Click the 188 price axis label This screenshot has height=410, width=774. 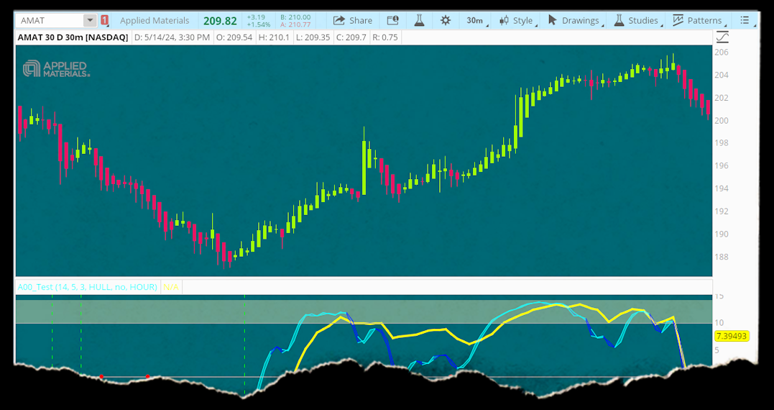(x=722, y=257)
